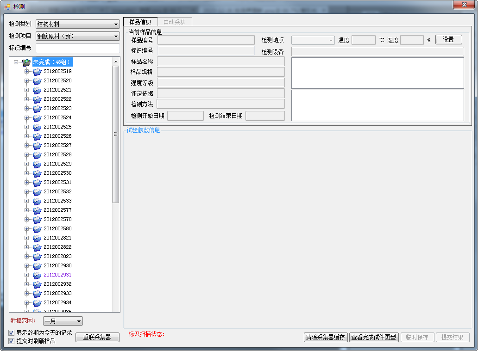
Task: Click the folder icon for 2012002530
Action: [x=37, y=173]
